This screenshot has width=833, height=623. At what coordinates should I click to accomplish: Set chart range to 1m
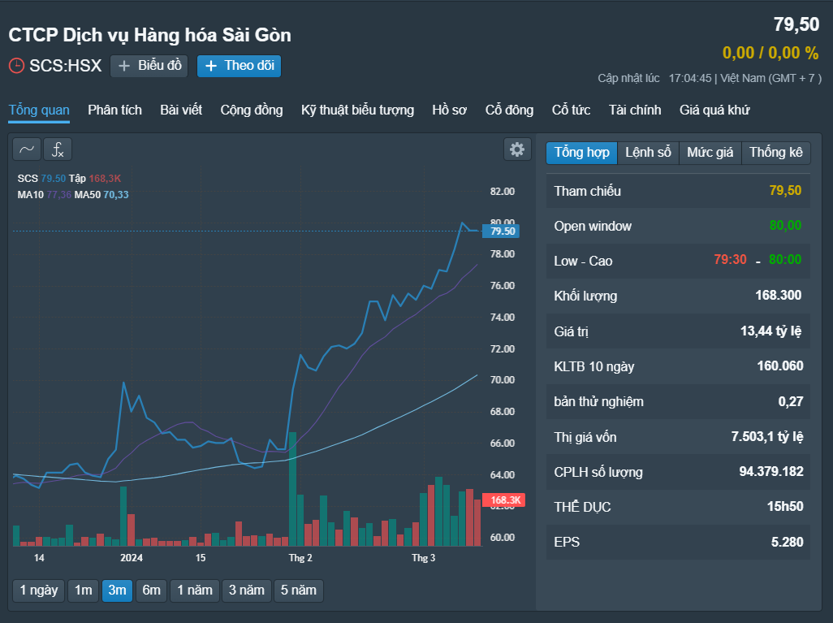coord(84,591)
